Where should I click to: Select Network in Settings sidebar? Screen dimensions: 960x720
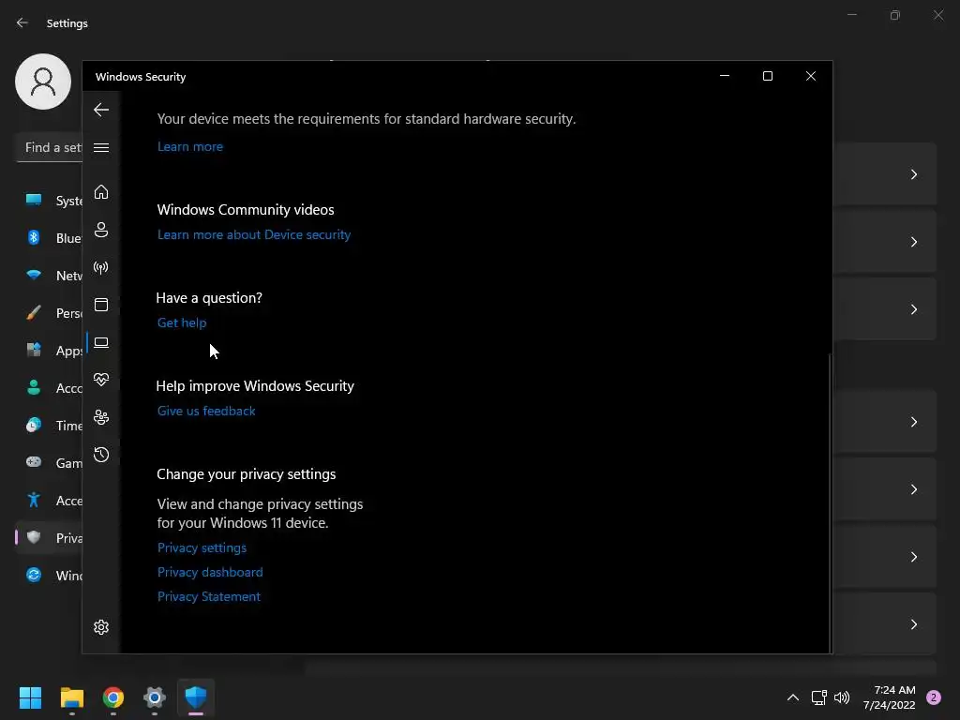(50, 276)
